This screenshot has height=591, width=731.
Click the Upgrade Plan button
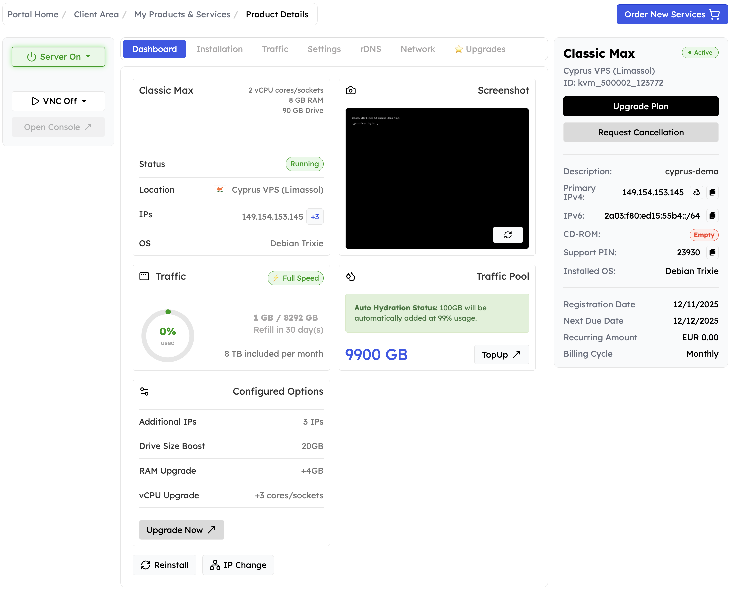[x=640, y=106]
